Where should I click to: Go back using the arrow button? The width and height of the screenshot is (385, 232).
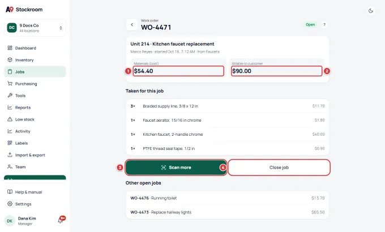(132, 25)
